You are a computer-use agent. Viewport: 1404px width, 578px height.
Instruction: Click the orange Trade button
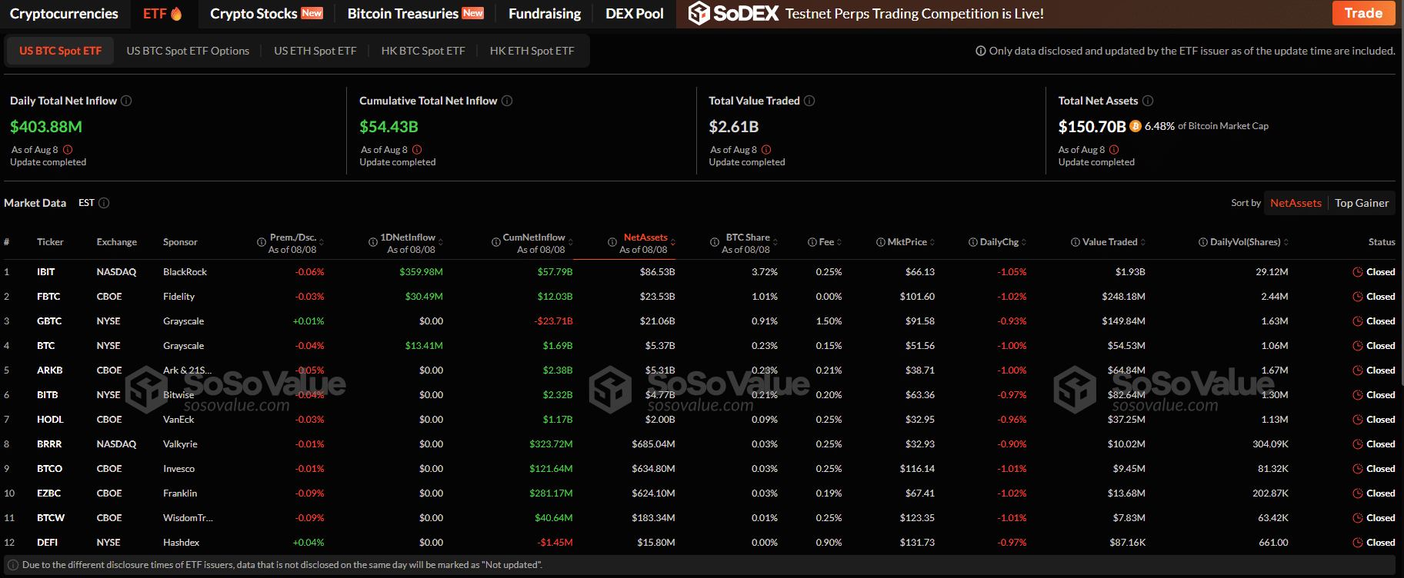1364,13
